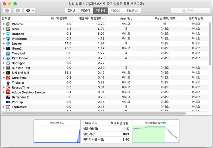213x148 pixels.
Task: Click the Fantastical calendar icon
Action: pyautogui.click(x=8, y=107)
